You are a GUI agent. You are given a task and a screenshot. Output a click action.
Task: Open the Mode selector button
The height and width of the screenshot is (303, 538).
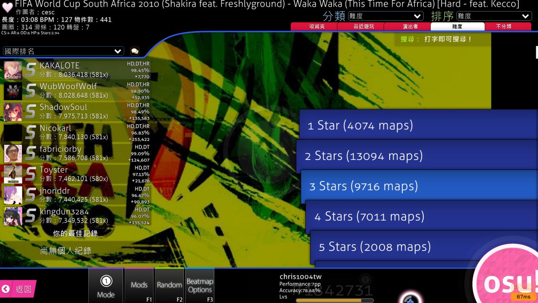[x=106, y=286]
